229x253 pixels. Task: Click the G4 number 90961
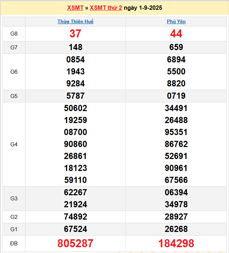[176, 168]
